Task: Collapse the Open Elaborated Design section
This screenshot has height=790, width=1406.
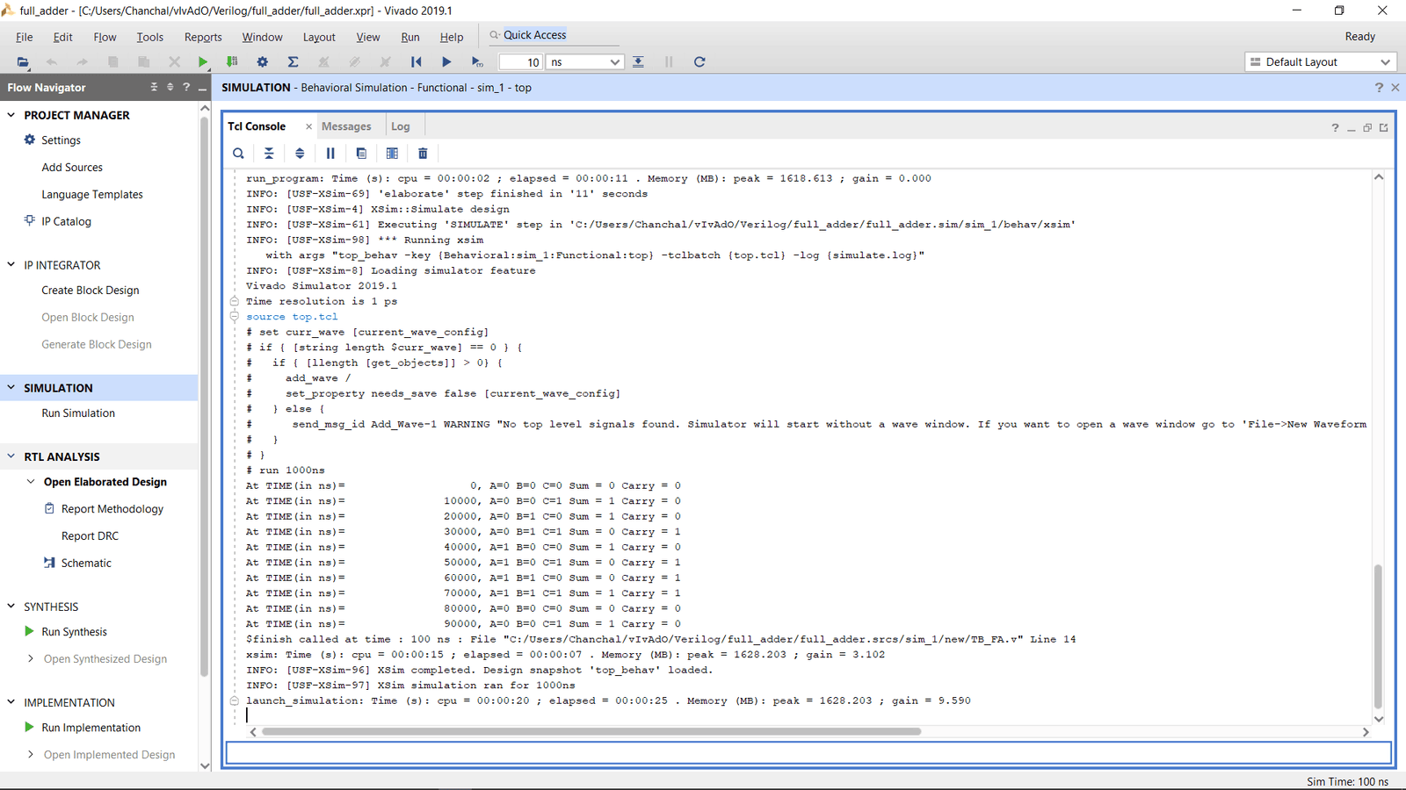Action: click(x=30, y=481)
